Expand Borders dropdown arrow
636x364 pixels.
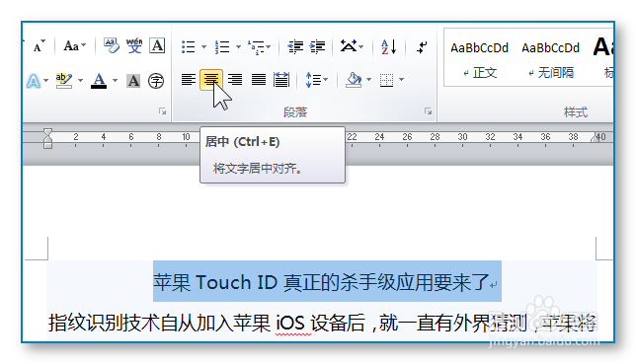402,79
